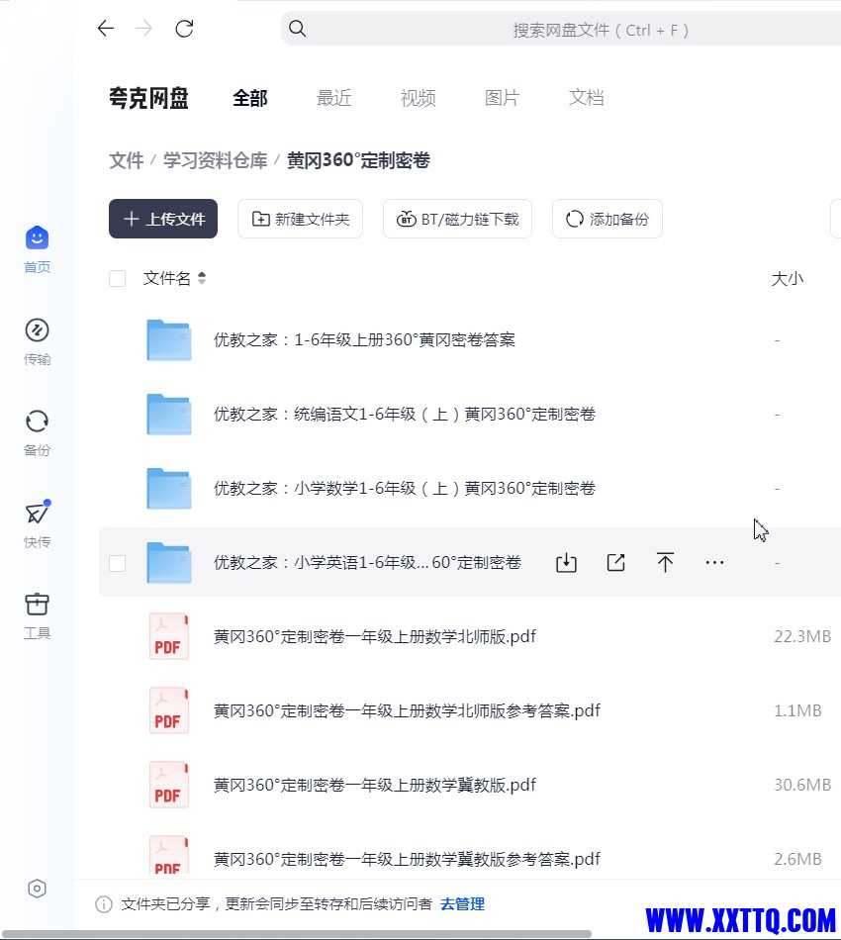The image size is (841, 940).
Task: Open 一年级上册数学冀教版参考答案.pdf
Action: [407, 859]
